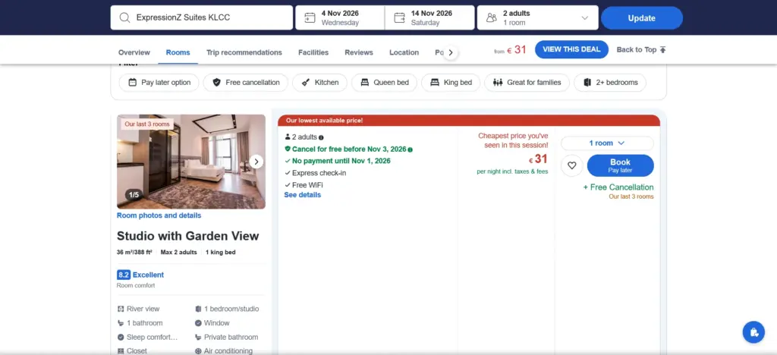Switch to the Reviews tab
This screenshot has height=355, width=777.
coord(359,52)
